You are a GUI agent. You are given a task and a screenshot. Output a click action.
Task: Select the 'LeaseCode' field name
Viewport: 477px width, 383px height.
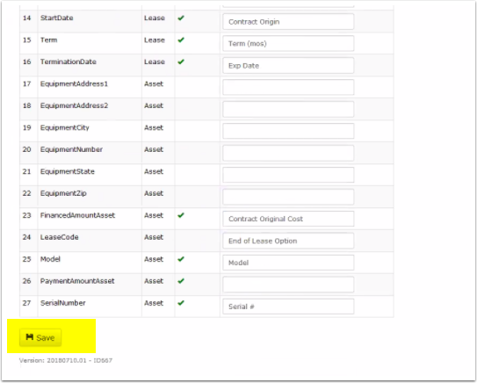tap(60, 237)
